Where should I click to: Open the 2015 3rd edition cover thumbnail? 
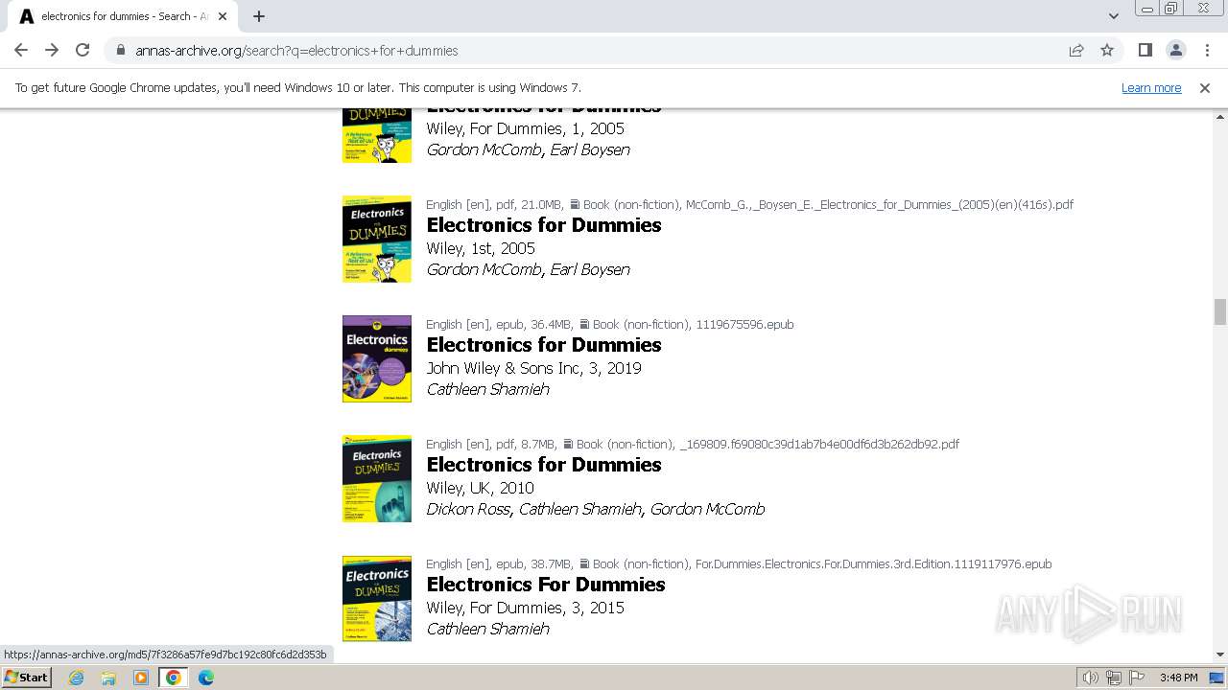[x=377, y=599]
